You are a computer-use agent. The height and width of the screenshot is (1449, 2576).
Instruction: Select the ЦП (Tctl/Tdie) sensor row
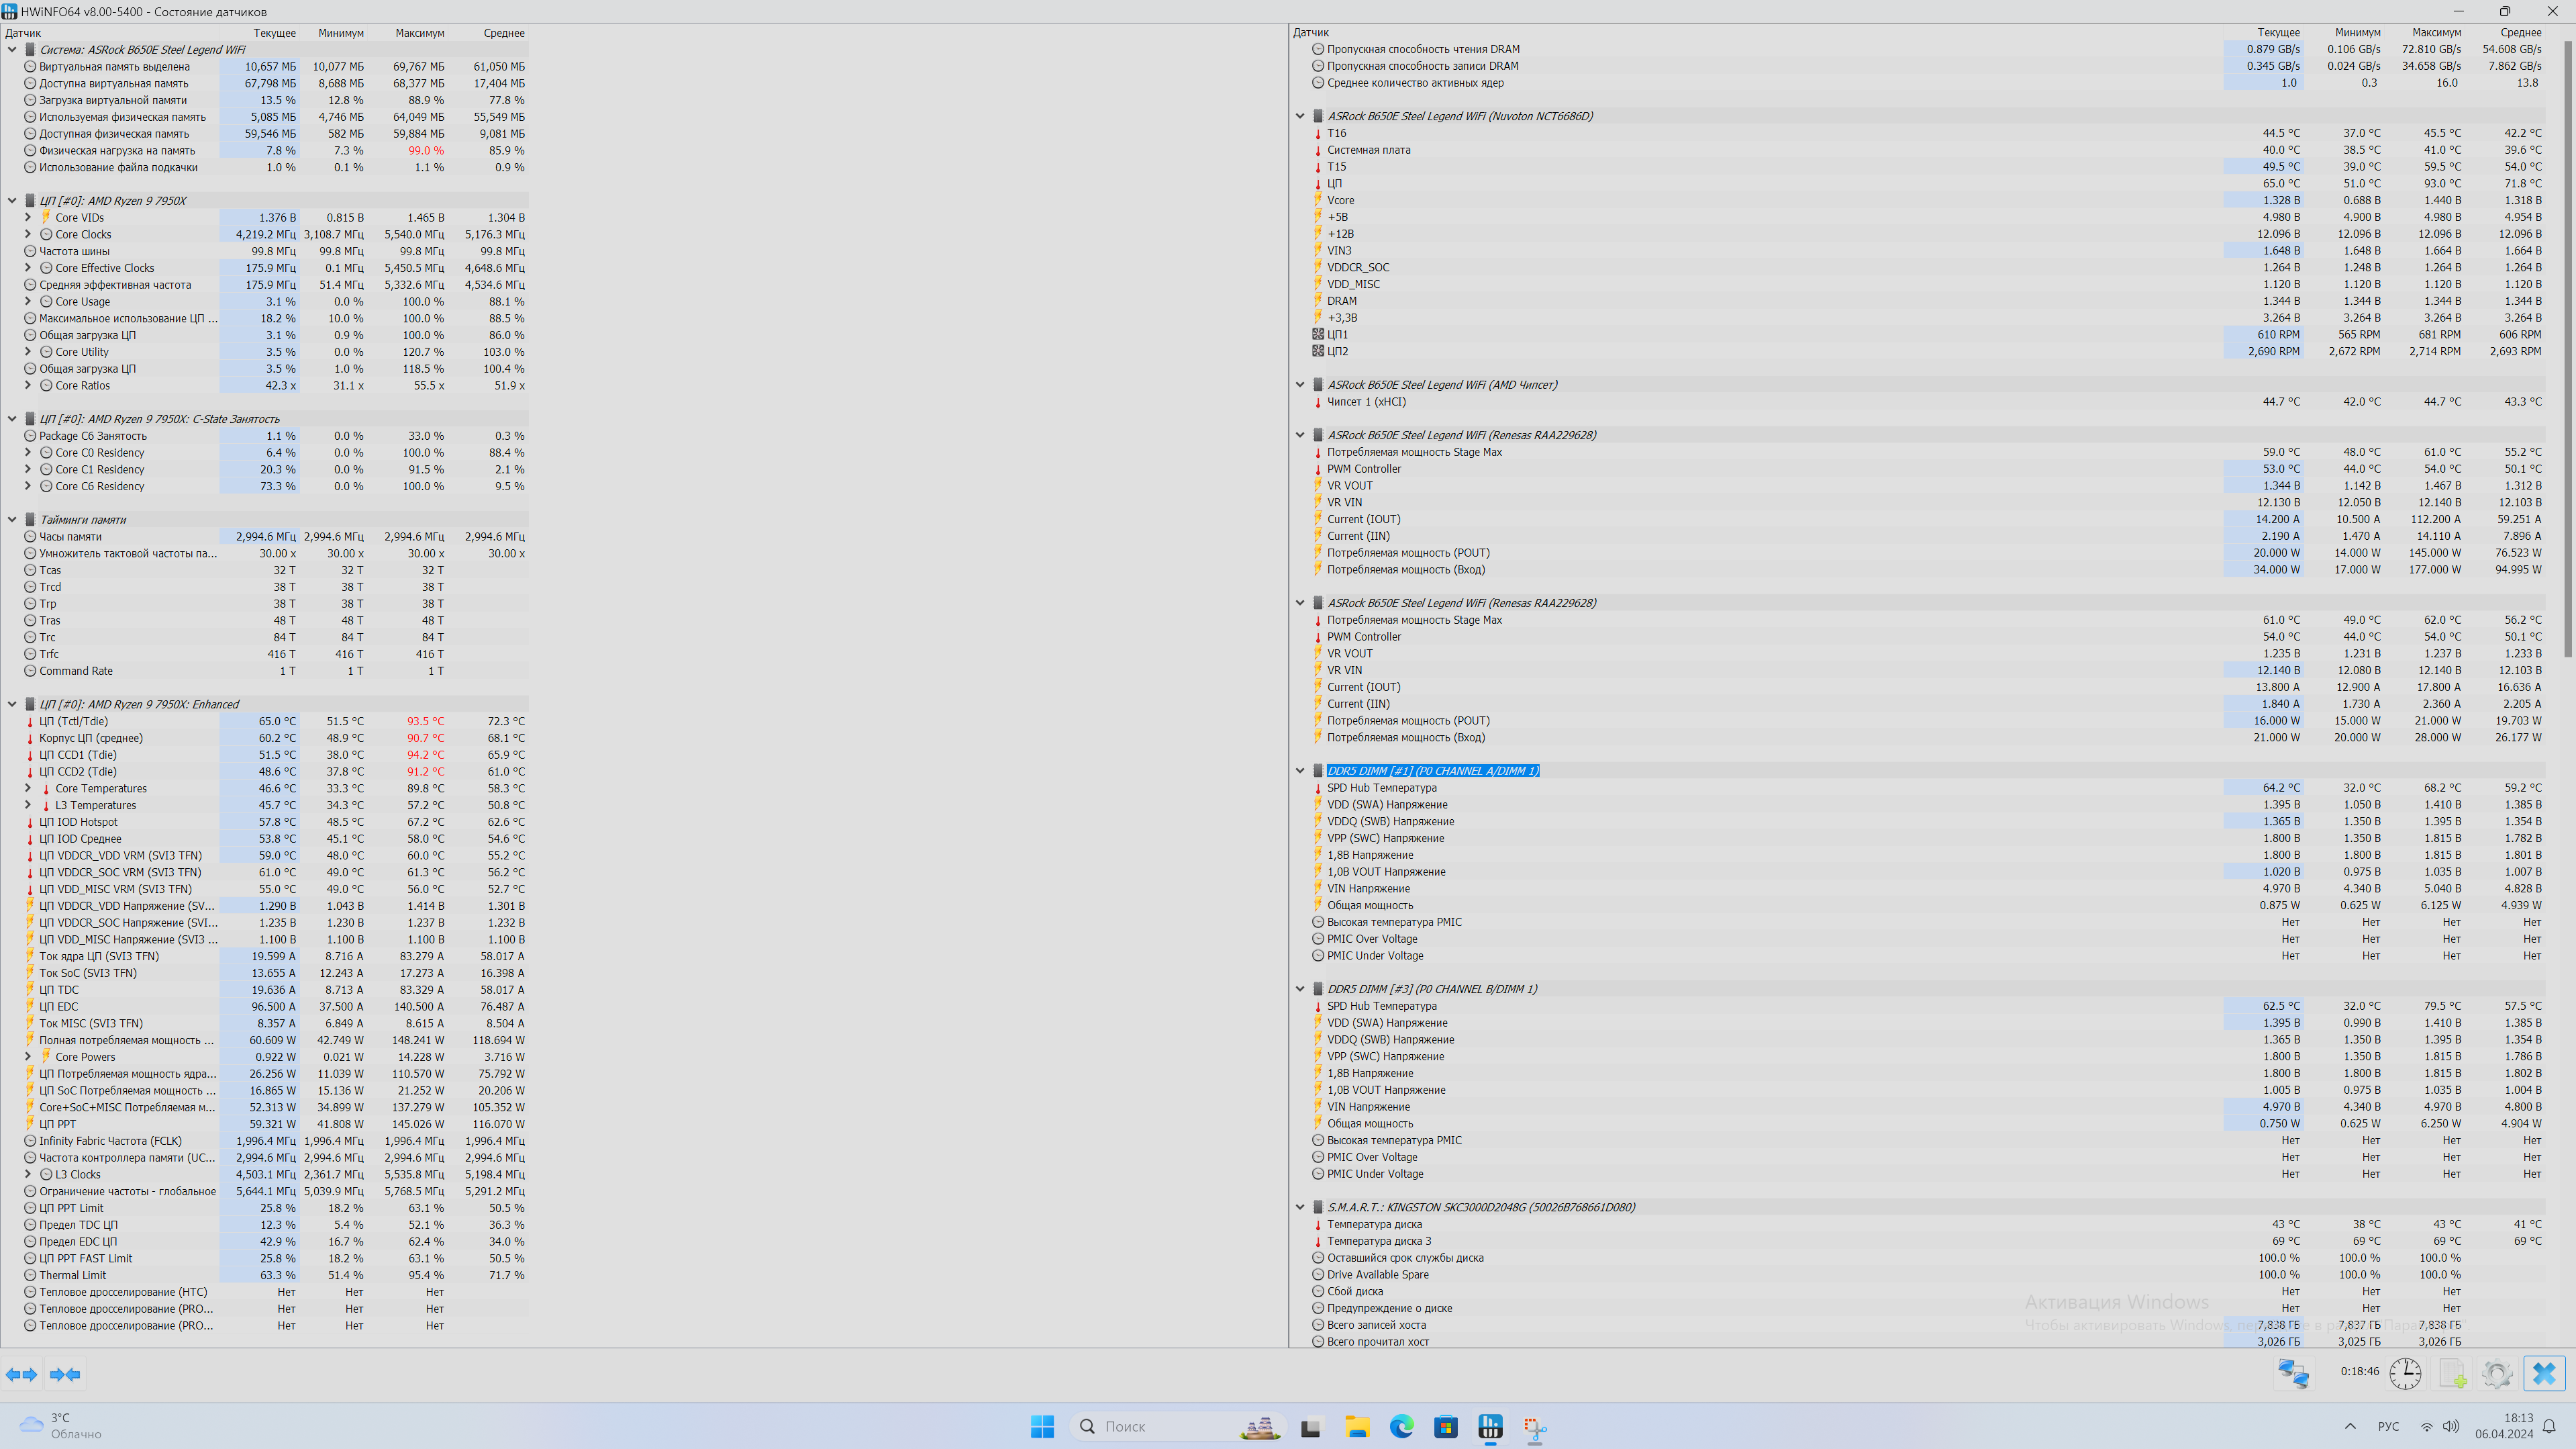73,722
